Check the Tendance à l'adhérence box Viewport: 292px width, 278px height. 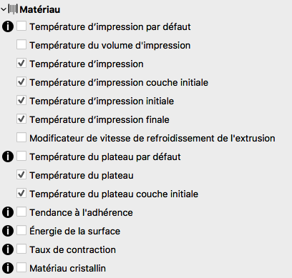click(x=21, y=212)
